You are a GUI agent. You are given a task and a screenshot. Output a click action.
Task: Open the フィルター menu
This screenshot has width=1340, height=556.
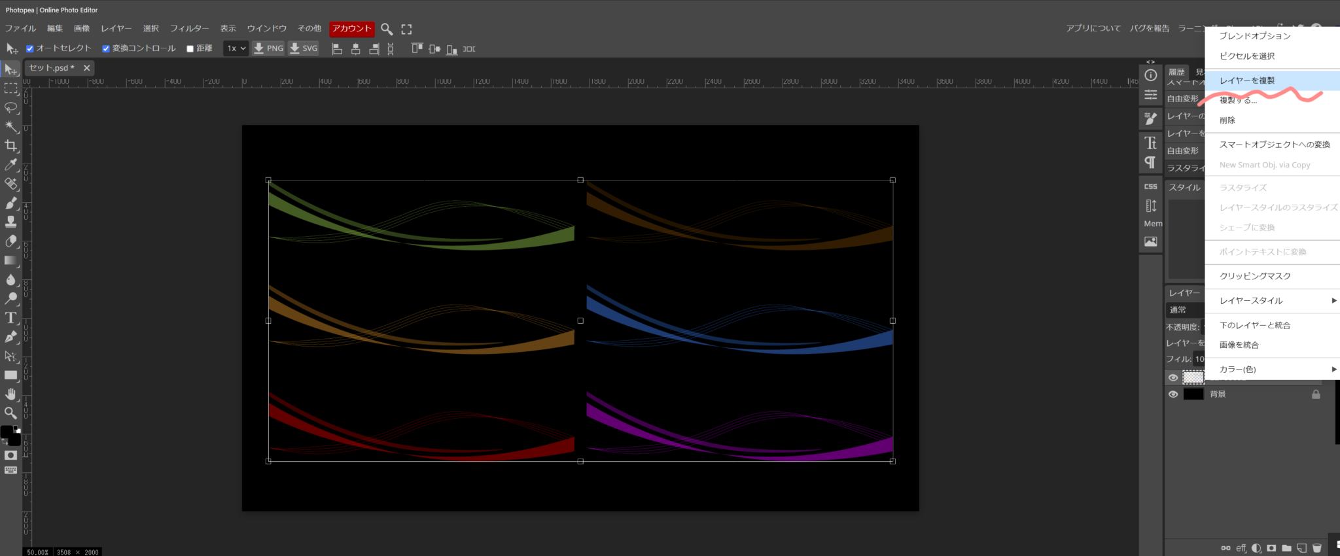point(189,29)
